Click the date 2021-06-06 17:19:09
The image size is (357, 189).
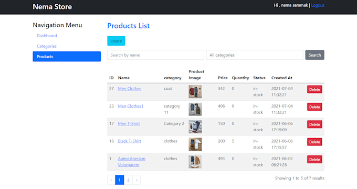point(282,127)
